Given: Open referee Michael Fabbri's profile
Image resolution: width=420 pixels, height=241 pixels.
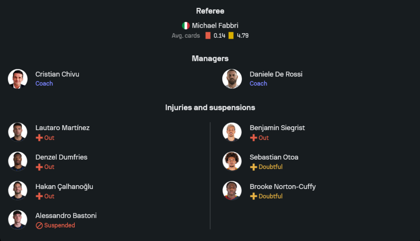Looking at the screenshot, I should pos(215,26).
